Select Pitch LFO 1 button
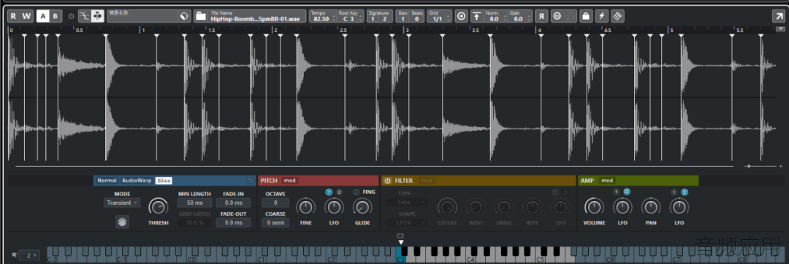 pyautogui.click(x=329, y=192)
